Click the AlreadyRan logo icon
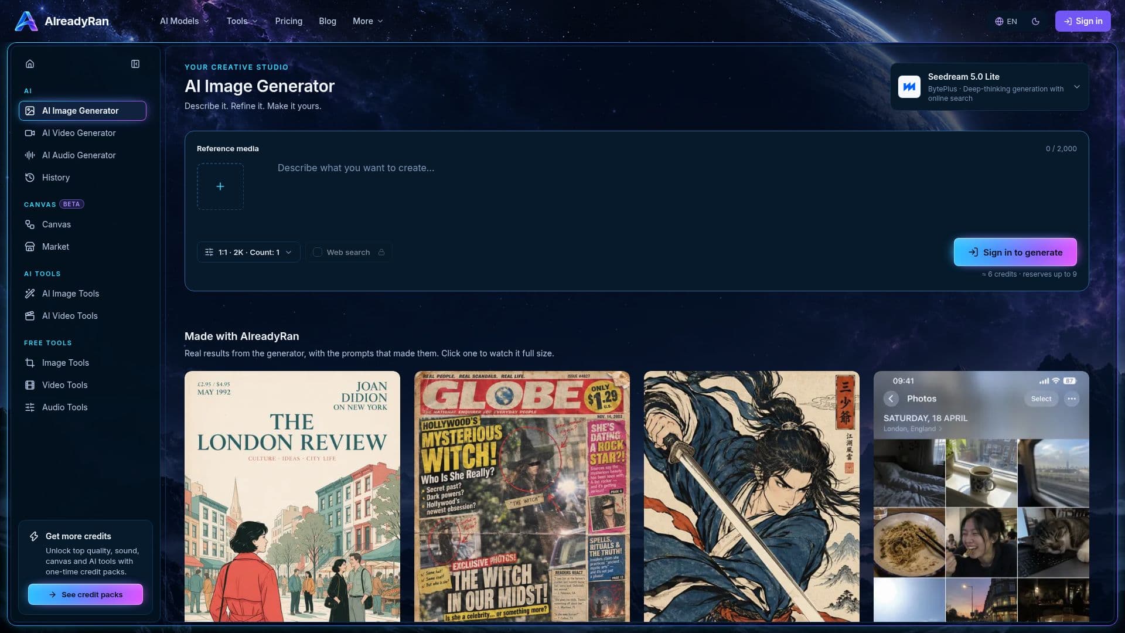The width and height of the screenshot is (1125, 633). 26,21
